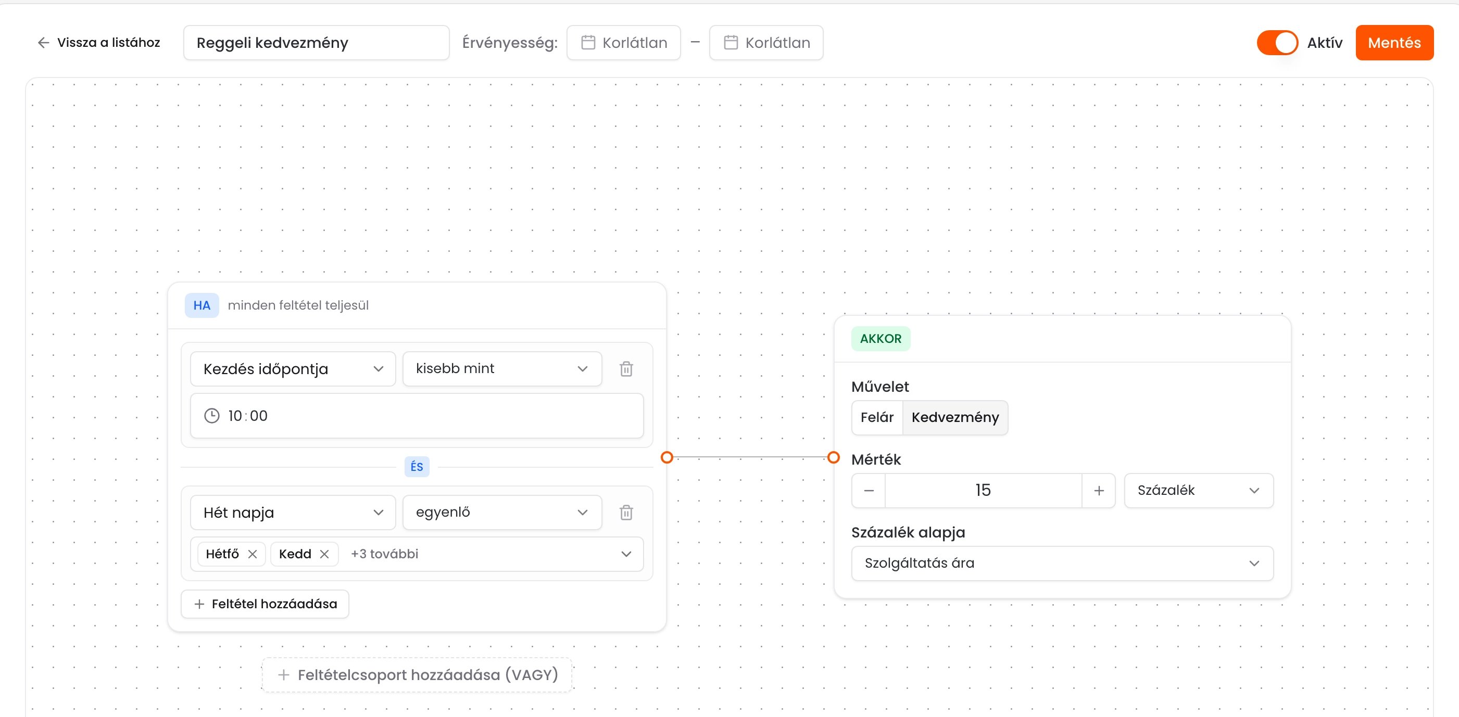Click the Mentés button
Viewport: 1459px width, 717px height.
(x=1394, y=43)
